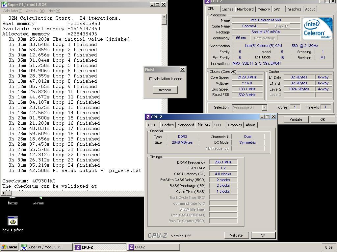Switch to Super PI taskbar button
The height and width of the screenshot is (252, 337).
pos(46,247)
